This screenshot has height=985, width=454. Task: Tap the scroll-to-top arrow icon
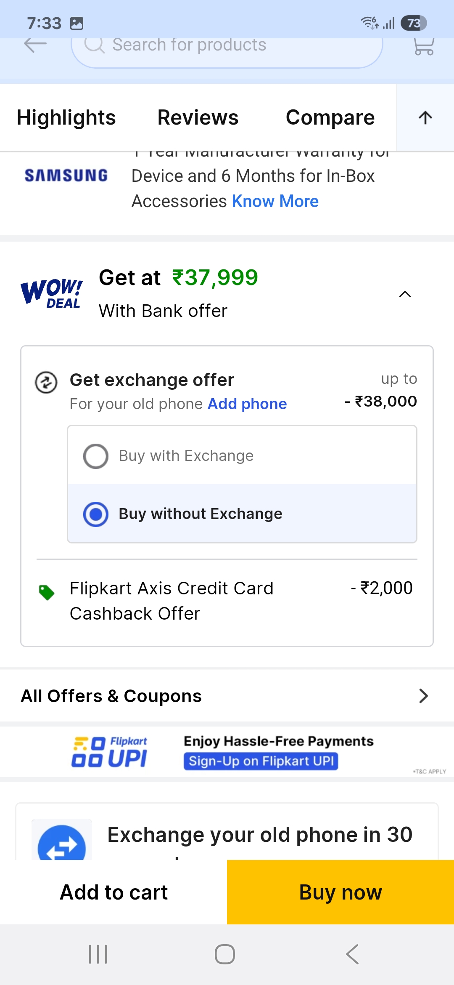(425, 117)
